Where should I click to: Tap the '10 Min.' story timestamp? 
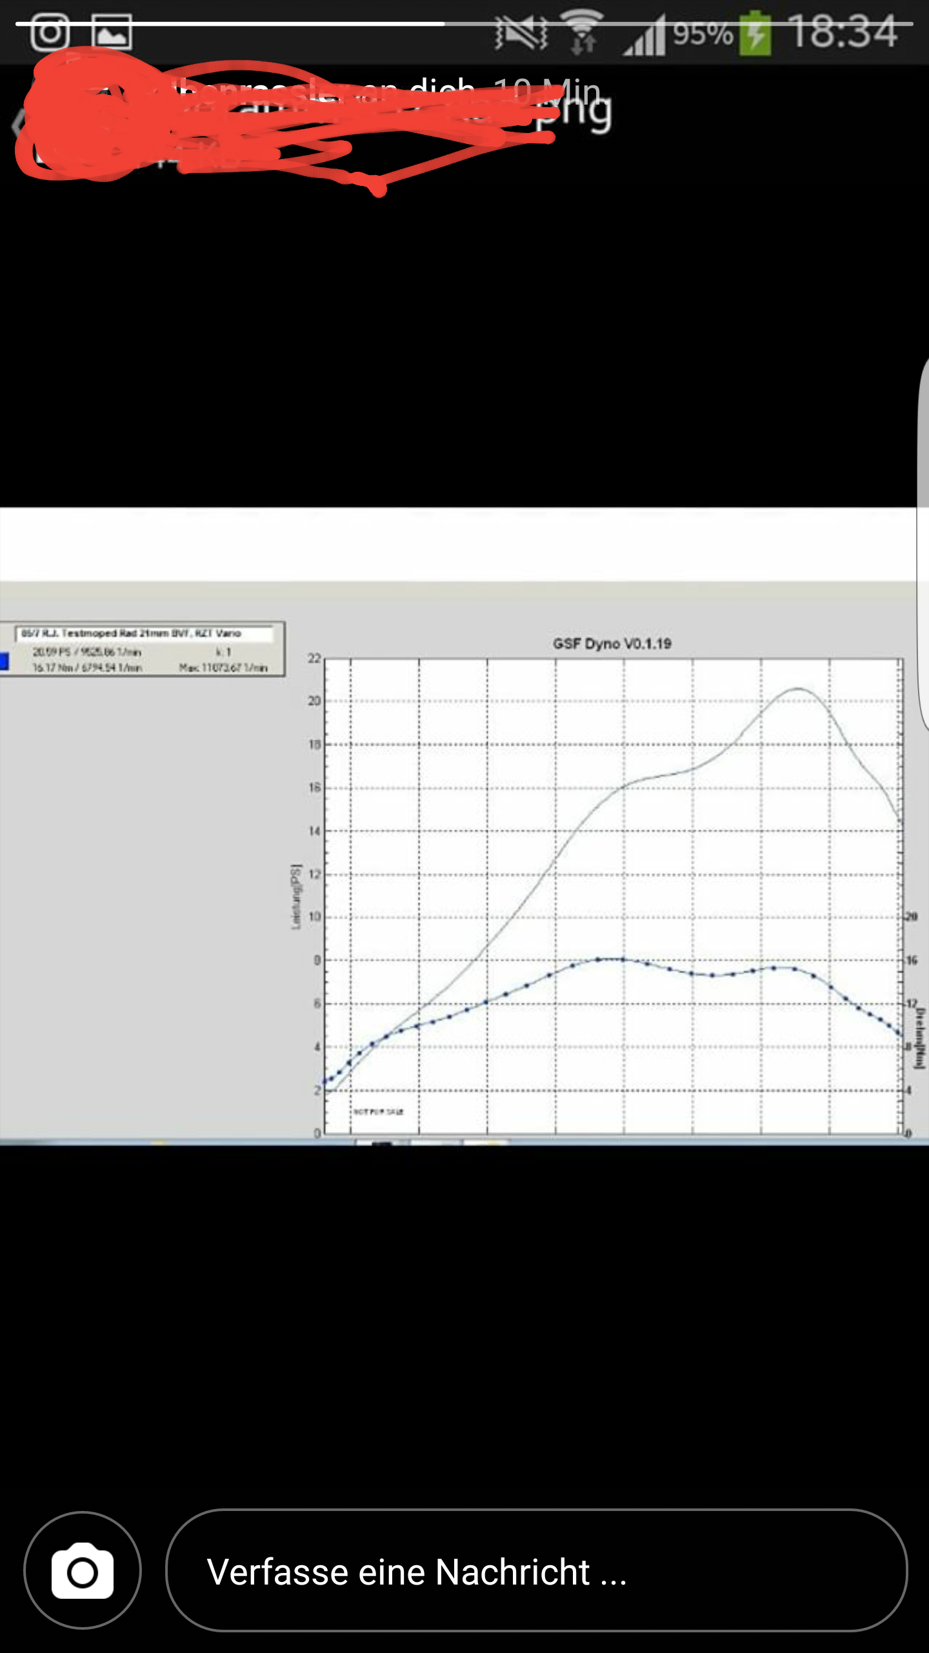click(547, 90)
